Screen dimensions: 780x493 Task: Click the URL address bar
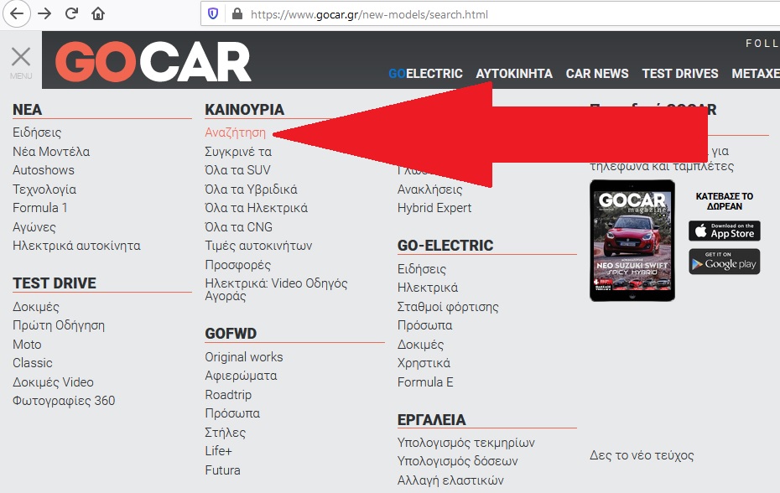click(503, 14)
